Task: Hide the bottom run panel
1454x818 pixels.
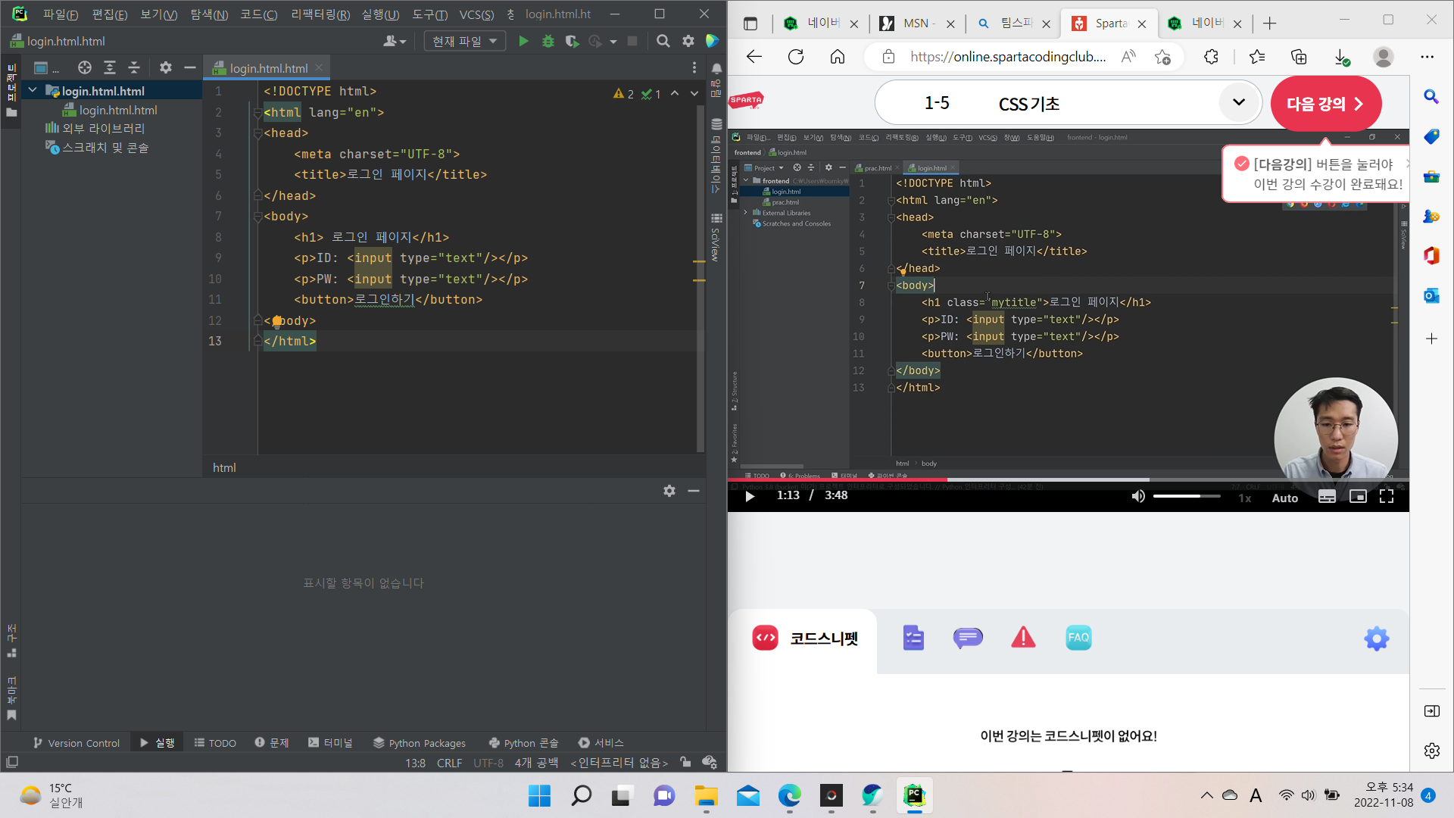Action: point(693,491)
